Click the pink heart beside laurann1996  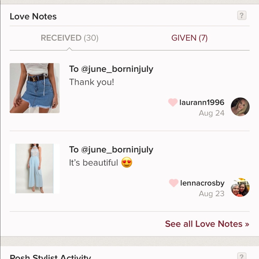tap(173, 102)
